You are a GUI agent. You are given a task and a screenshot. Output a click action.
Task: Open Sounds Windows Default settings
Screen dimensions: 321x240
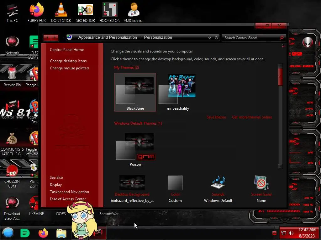pos(218,189)
